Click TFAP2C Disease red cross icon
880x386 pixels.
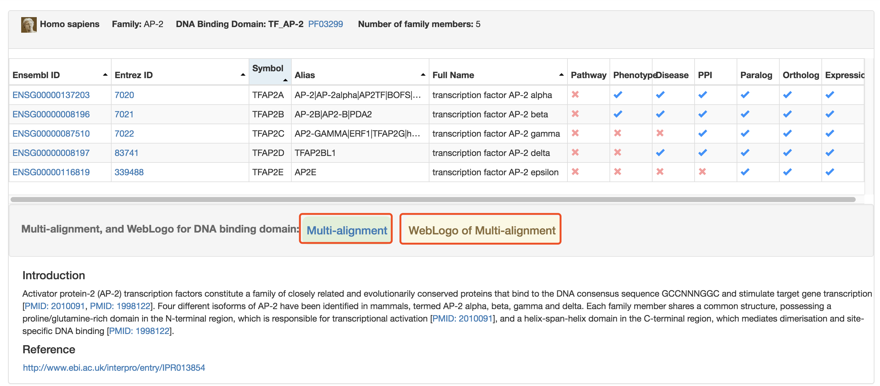pyautogui.click(x=660, y=133)
